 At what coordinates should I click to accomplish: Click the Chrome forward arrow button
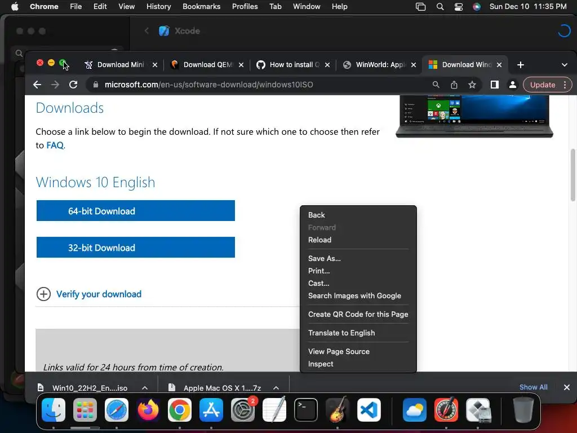pyautogui.click(x=55, y=85)
